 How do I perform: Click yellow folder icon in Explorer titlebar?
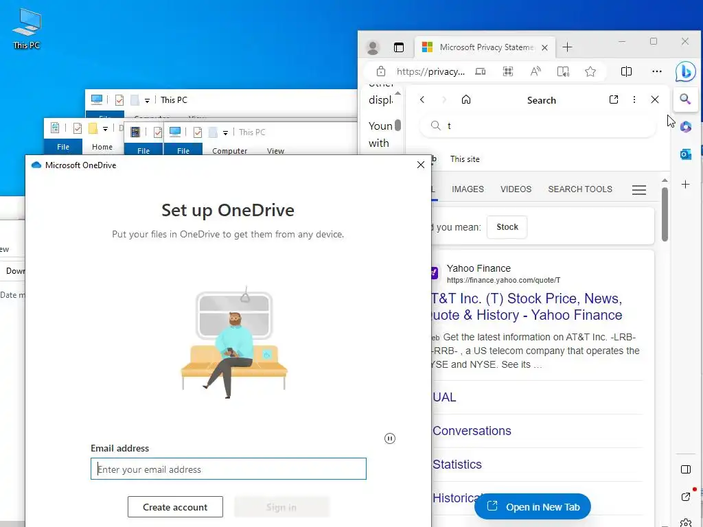[x=93, y=128]
